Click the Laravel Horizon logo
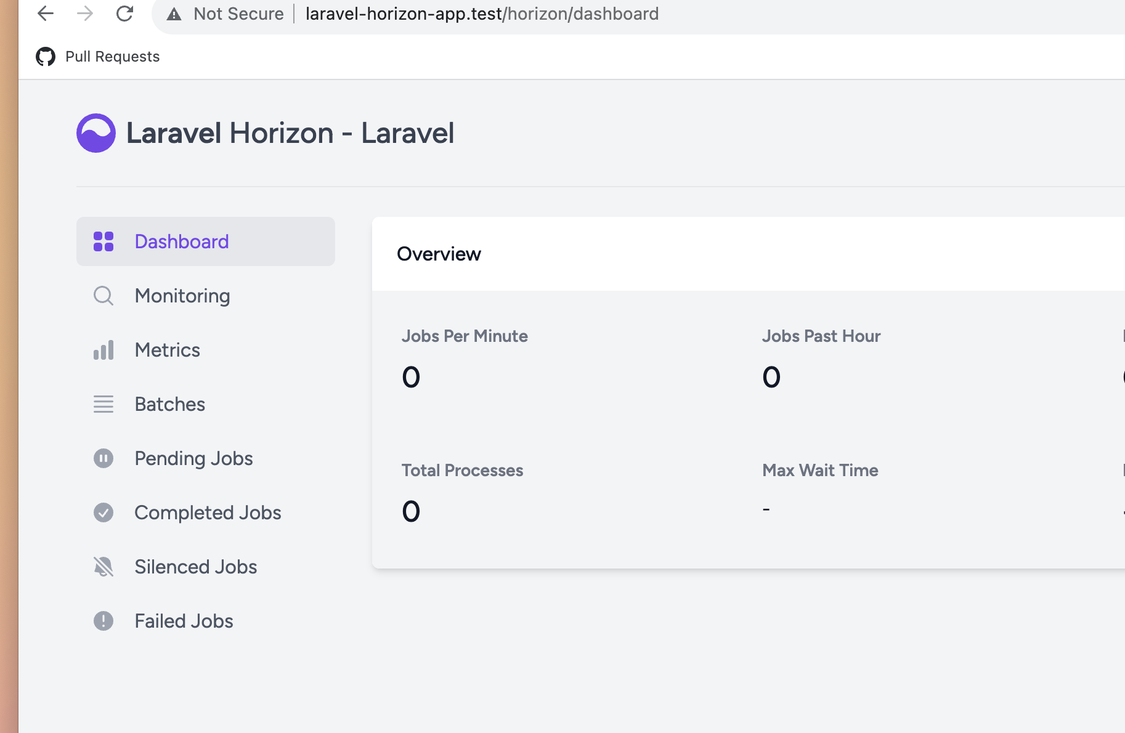1125x733 pixels. [x=95, y=132]
